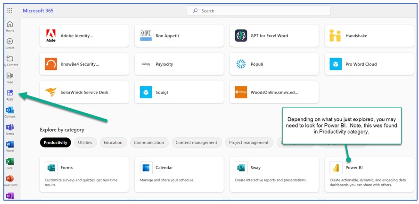Open the app launcher waffle icon
The image size is (419, 204).
[x=10, y=10]
